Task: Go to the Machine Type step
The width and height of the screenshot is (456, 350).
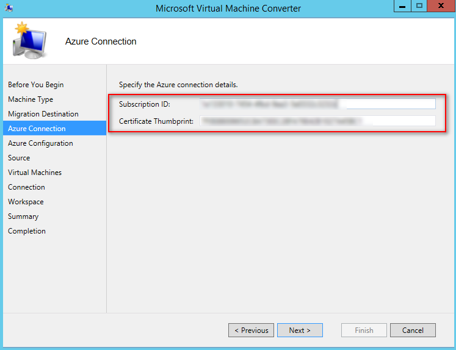Action: click(x=31, y=99)
